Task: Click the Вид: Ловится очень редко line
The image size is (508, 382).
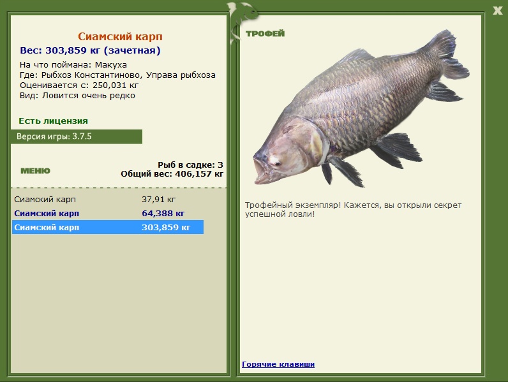Action: pos(77,96)
